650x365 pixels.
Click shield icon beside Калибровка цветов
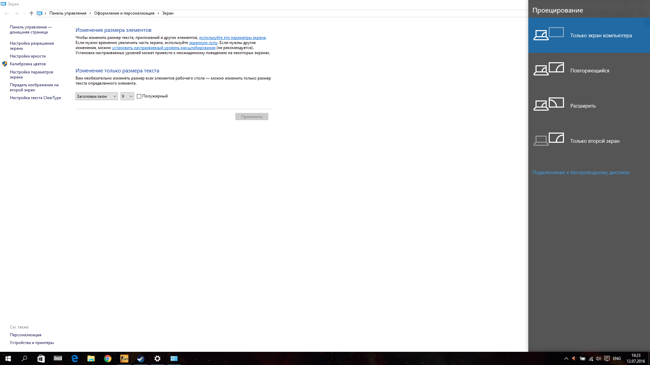click(x=5, y=64)
